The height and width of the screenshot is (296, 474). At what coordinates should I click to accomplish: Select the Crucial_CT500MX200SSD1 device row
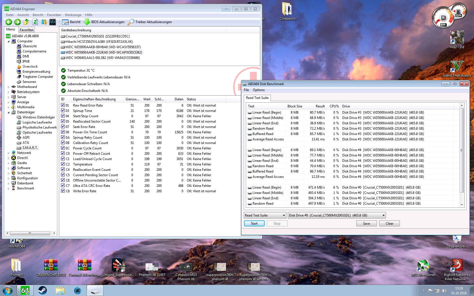(x=95, y=36)
